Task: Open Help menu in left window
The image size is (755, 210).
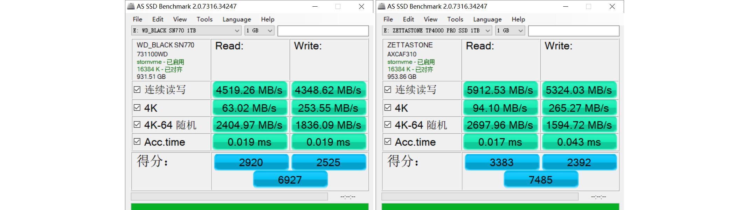Action: point(268,19)
